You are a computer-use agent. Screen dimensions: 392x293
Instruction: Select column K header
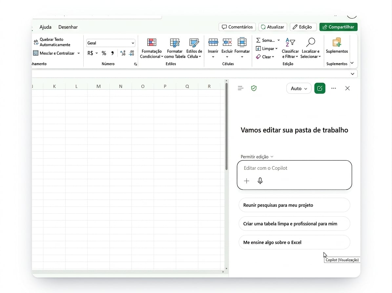[x=54, y=86]
